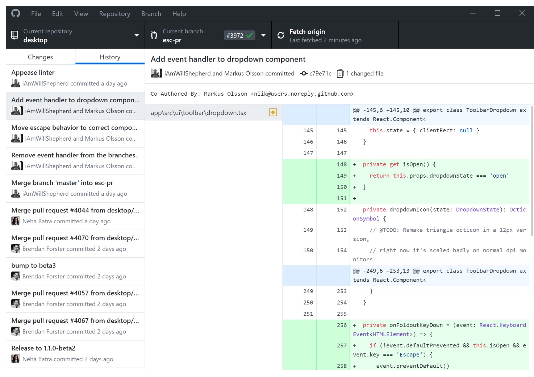This screenshot has width=534, height=377.
Task: Open the View menu
Action: [81, 13]
